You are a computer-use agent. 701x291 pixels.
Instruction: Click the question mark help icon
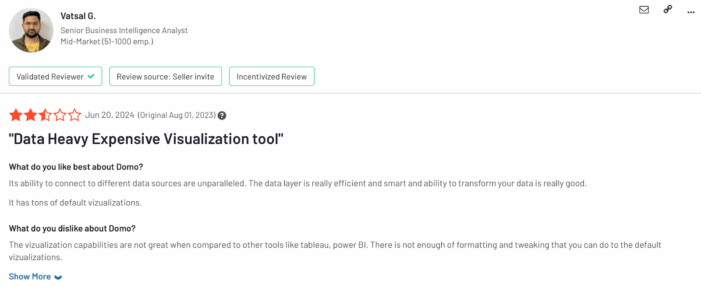pyautogui.click(x=222, y=116)
